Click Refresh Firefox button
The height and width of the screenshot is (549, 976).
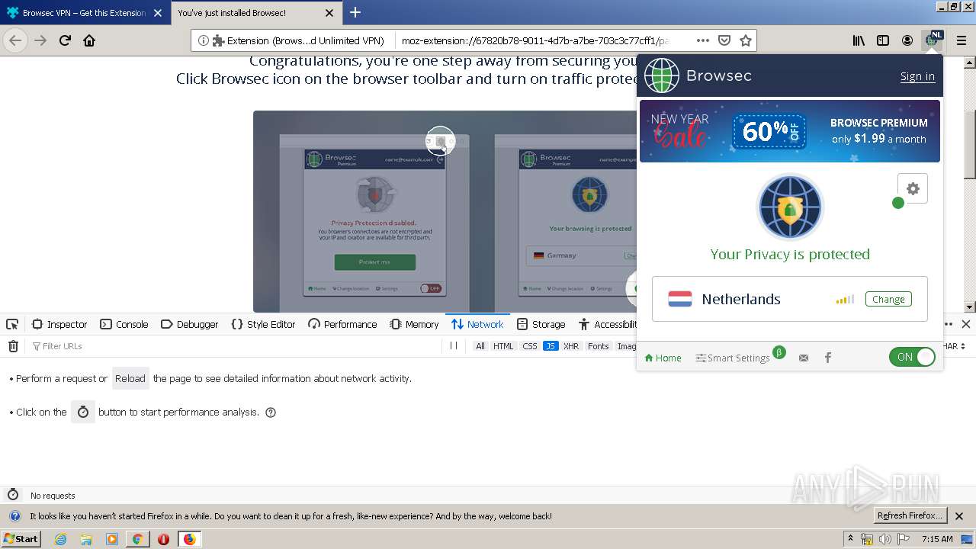[x=911, y=515]
